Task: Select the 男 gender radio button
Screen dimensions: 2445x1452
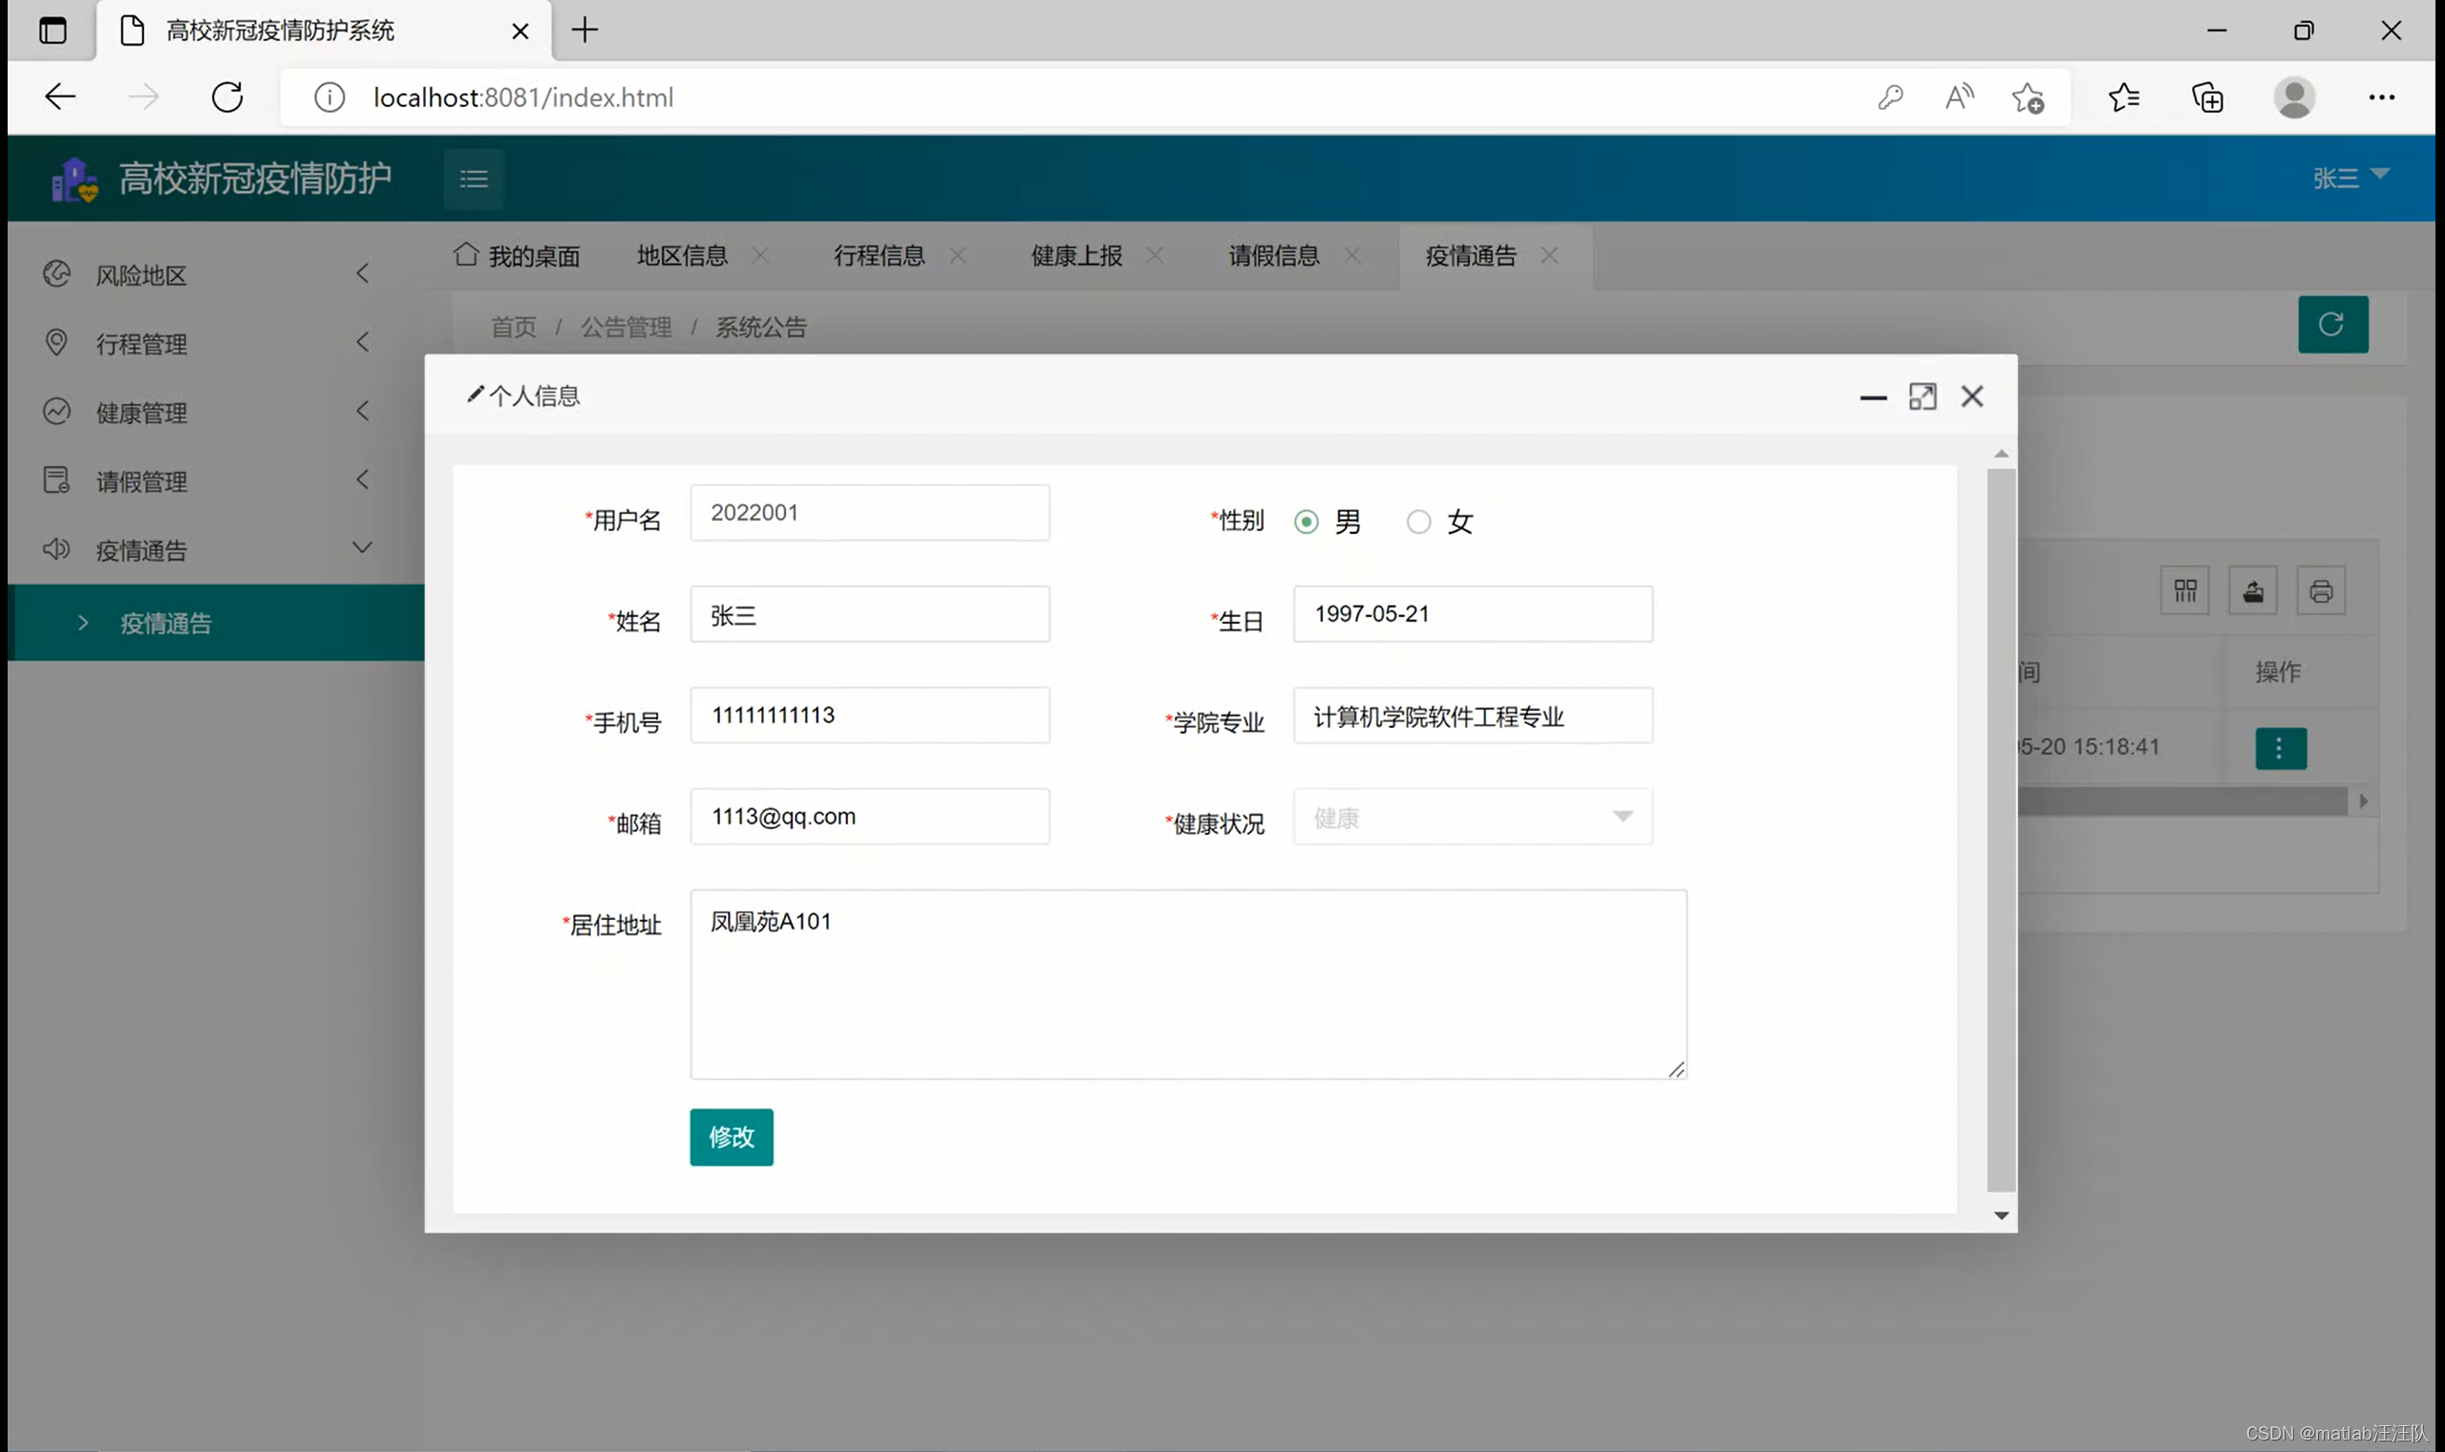Action: coord(1306,522)
